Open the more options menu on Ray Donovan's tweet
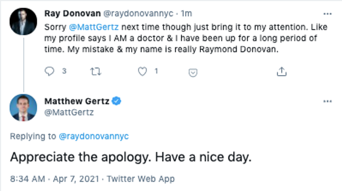 [327, 14]
